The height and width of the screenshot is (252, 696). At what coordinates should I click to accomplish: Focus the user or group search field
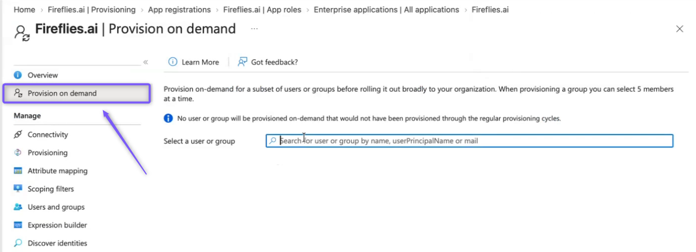coord(469,141)
